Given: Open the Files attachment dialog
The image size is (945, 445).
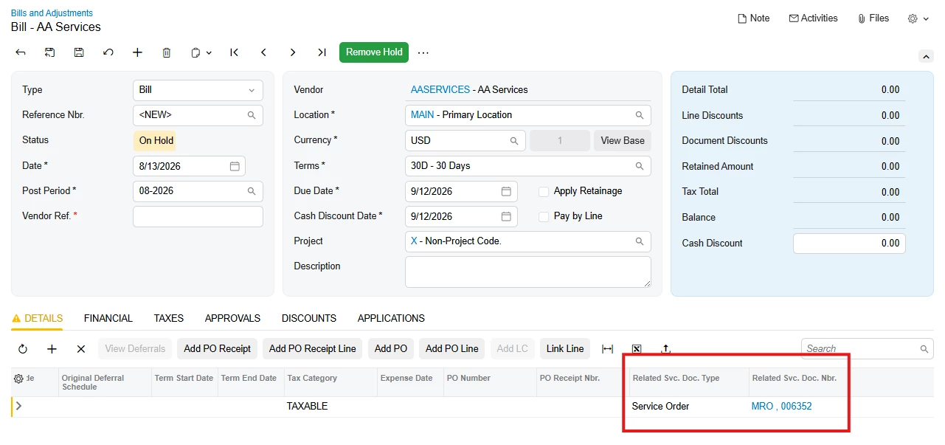Looking at the screenshot, I should (x=873, y=18).
